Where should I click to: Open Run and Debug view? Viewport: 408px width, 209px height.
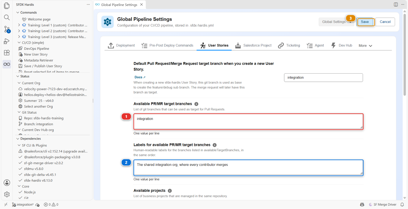(7, 41)
